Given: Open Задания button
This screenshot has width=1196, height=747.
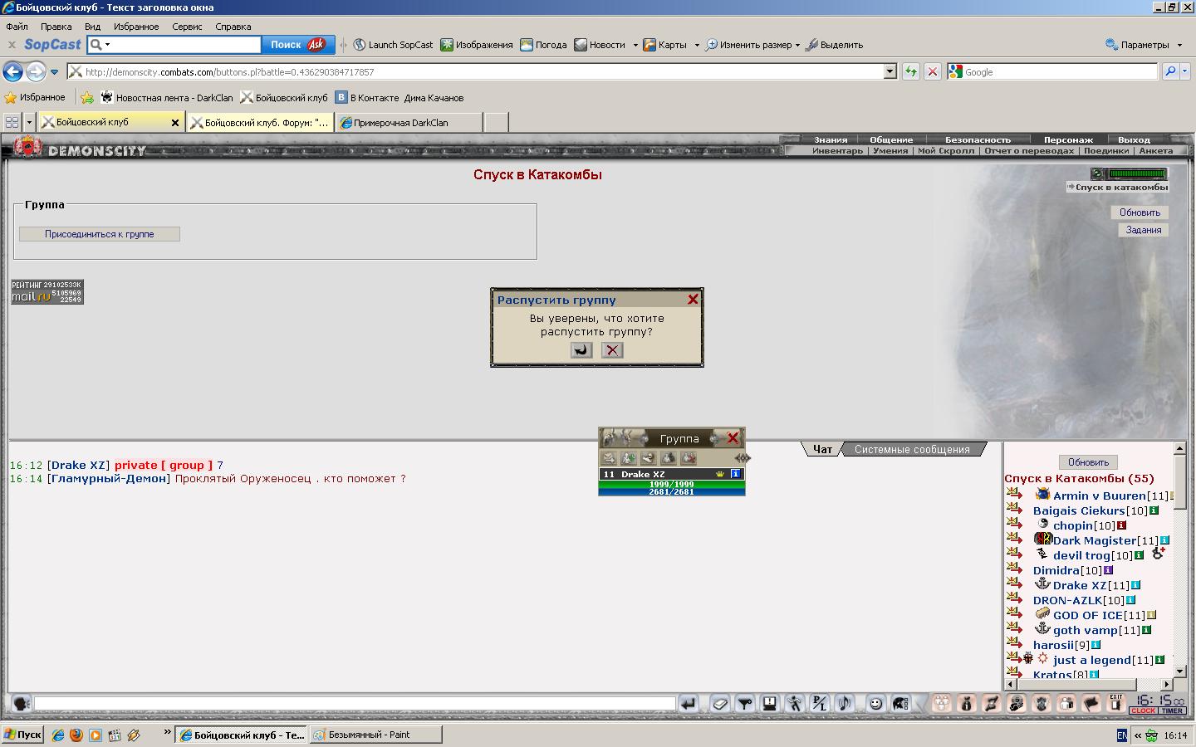Looking at the screenshot, I should coord(1144,230).
